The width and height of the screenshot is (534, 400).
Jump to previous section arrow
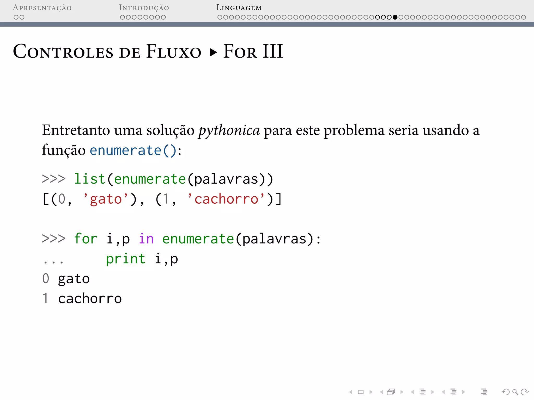tap(443, 392)
